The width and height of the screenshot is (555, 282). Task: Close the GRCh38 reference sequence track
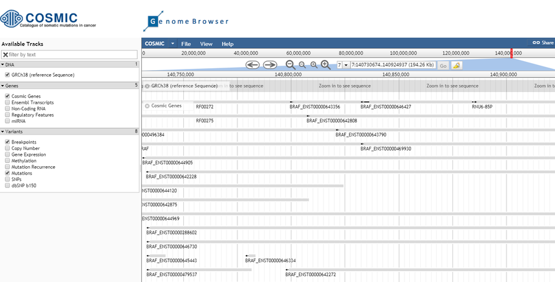(147, 86)
